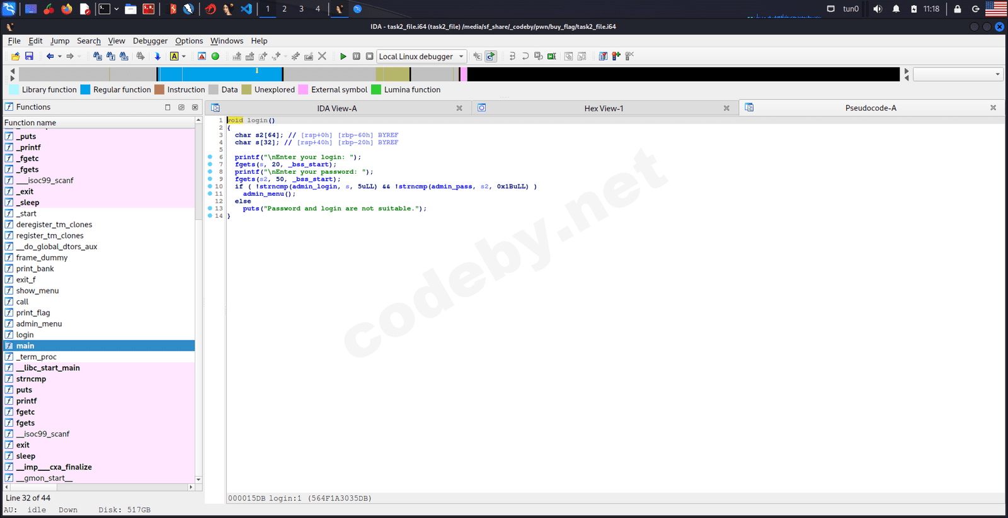
Task: Close the Hex View-1 tab
Action: point(726,108)
